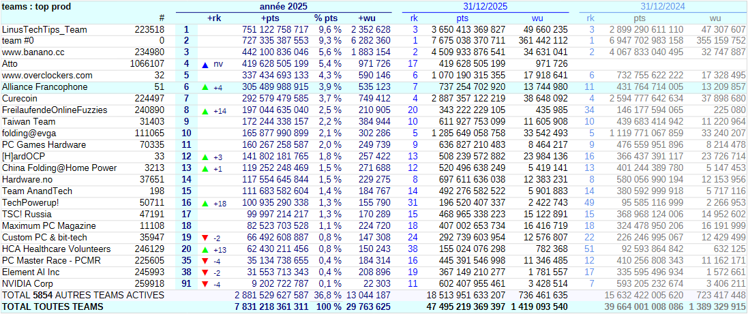Click points value 751 122 758 717
The width and height of the screenshot is (748, 314).
click(x=275, y=29)
